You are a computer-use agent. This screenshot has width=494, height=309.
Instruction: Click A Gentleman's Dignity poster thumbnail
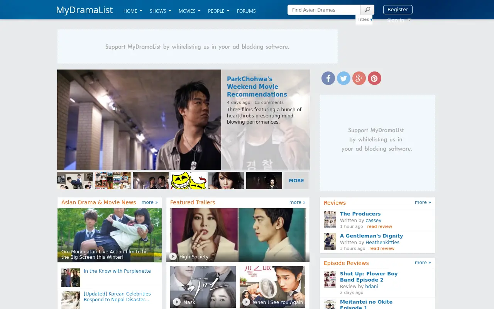pos(330,241)
